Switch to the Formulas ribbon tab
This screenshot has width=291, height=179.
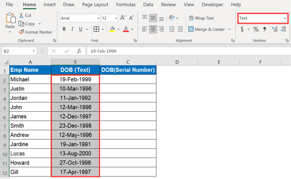pyautogui.click(x=126, y=5)
